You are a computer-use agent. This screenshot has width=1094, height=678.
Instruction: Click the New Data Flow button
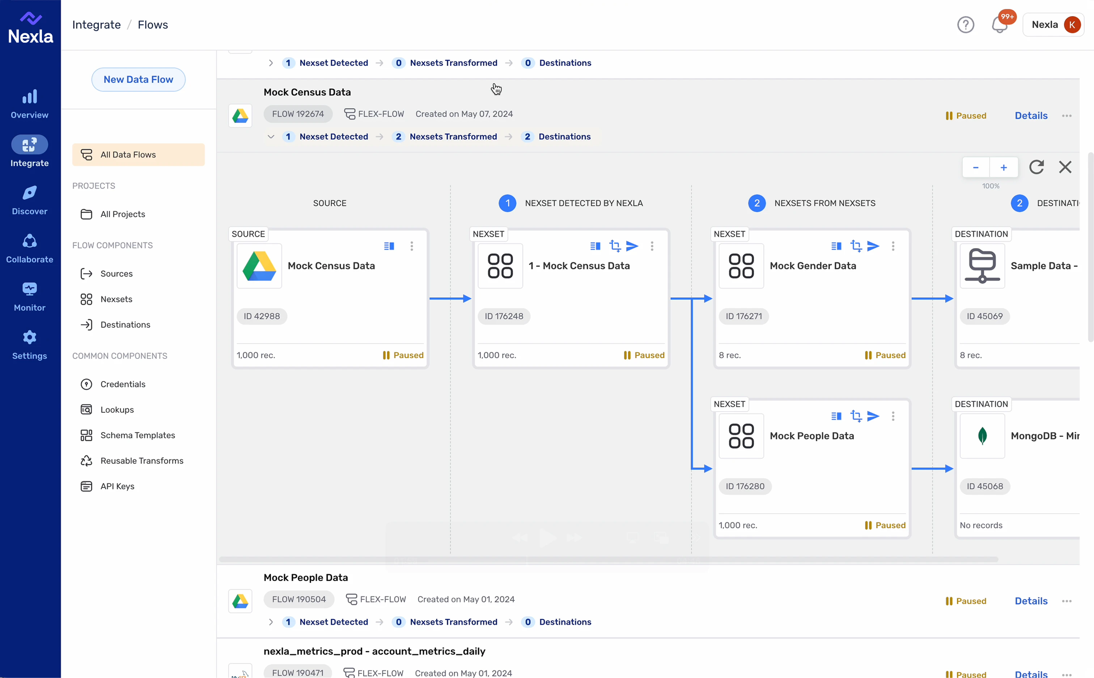138,79
